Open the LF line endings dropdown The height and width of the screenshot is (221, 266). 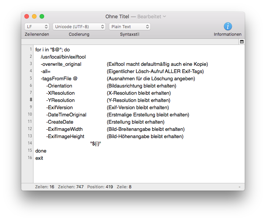click(37, 27)
